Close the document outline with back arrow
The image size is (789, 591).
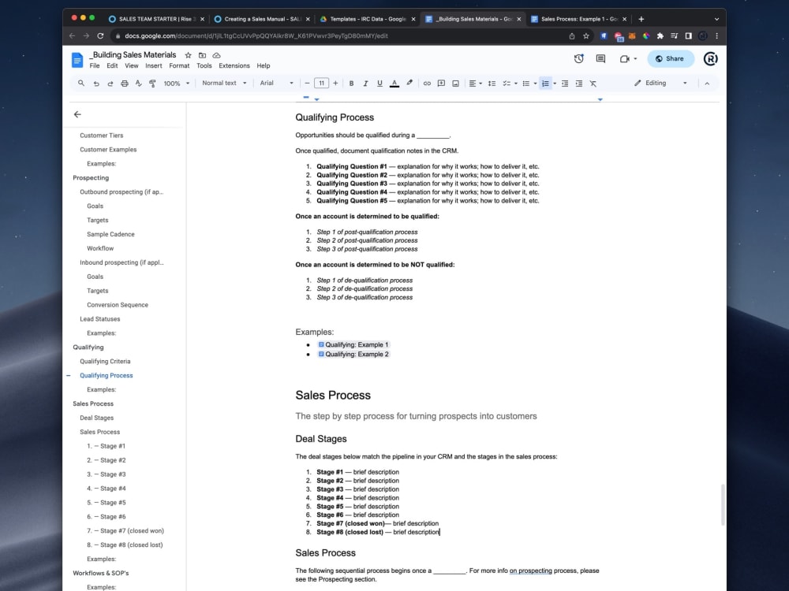pyautogui.click(x=77, y=114)
